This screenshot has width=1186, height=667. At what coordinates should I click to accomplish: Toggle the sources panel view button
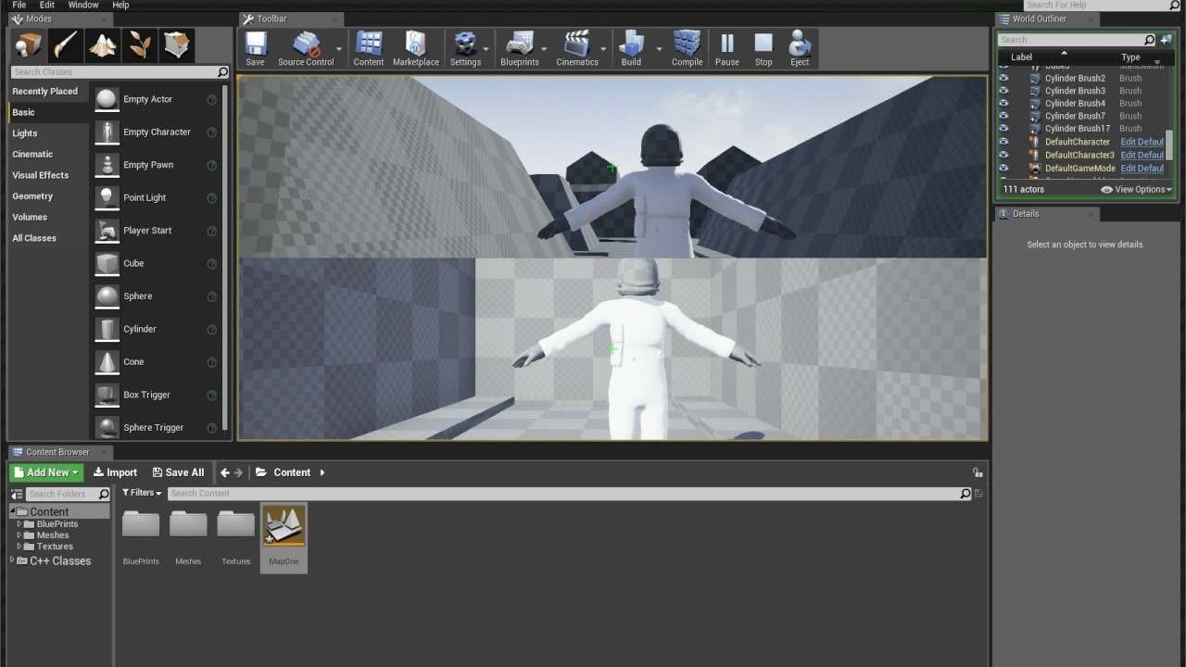[x=17, y=494]
